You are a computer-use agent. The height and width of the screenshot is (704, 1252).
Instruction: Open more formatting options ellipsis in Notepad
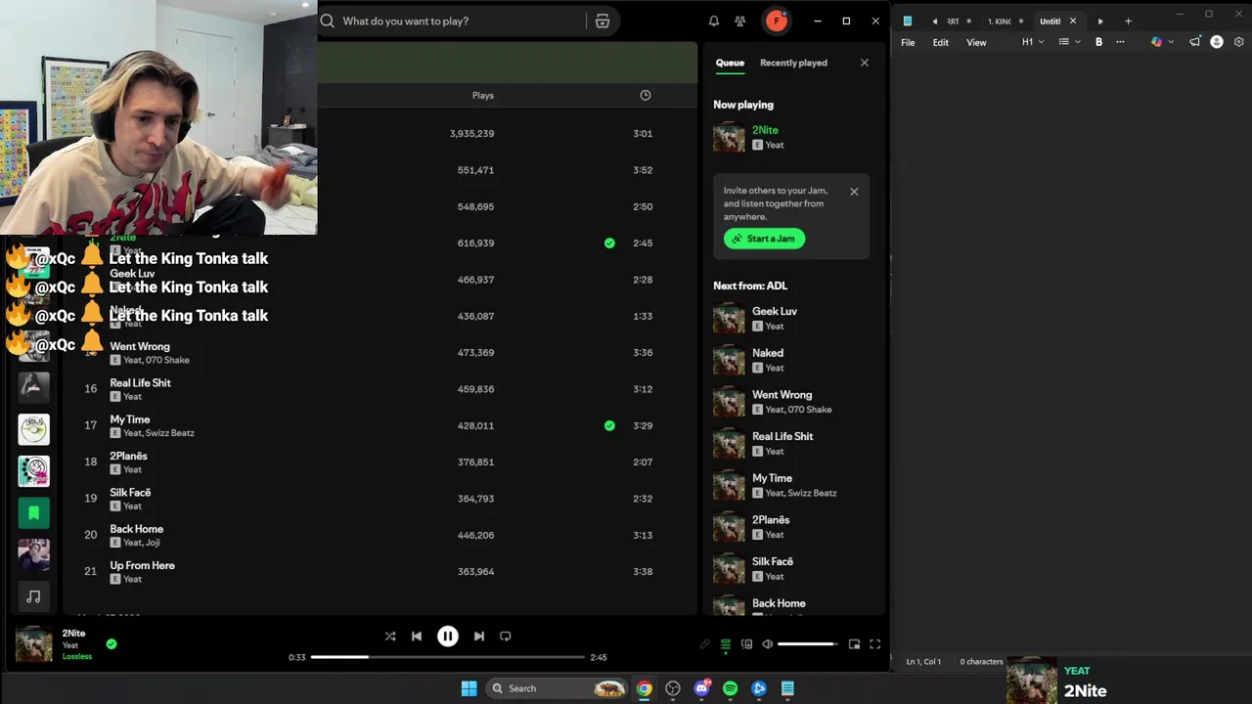[x=1120, y=42]
